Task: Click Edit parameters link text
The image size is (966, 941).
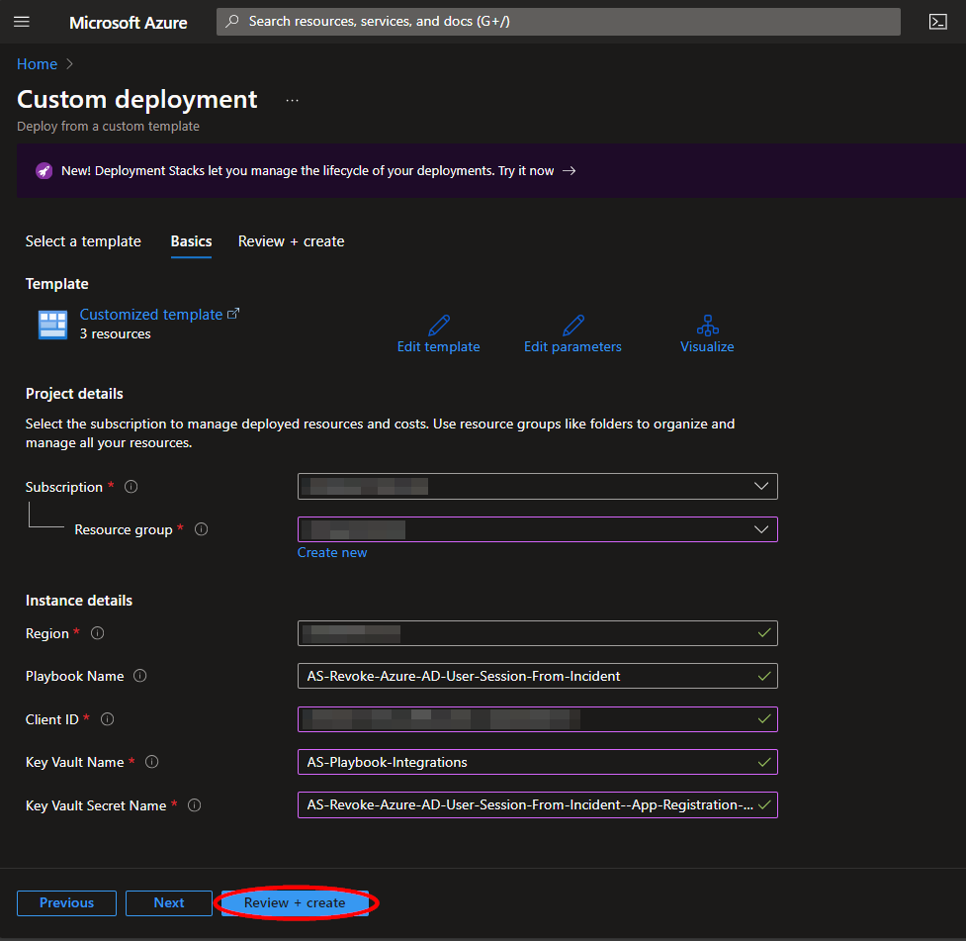Action: click(572, 347)
